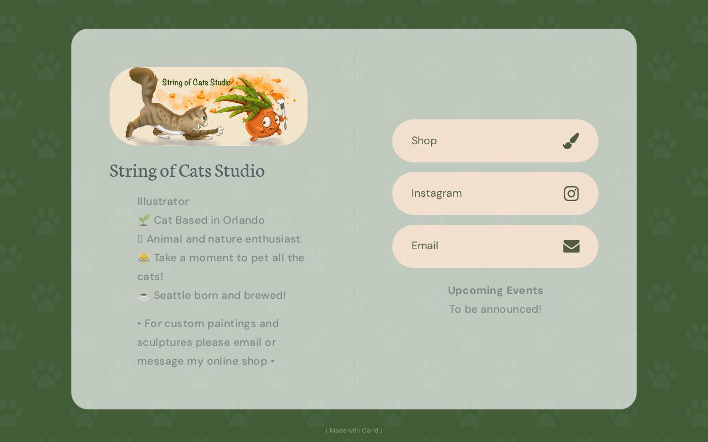Follow the Made with Carrd link
The width and height of the screenshot is (708, 442).
pos(354,430)
